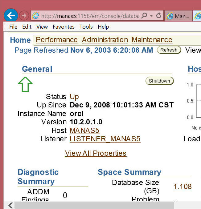201x209 pixels.
Task: Click the left scroll arrow at bottom
Action: 10,205
